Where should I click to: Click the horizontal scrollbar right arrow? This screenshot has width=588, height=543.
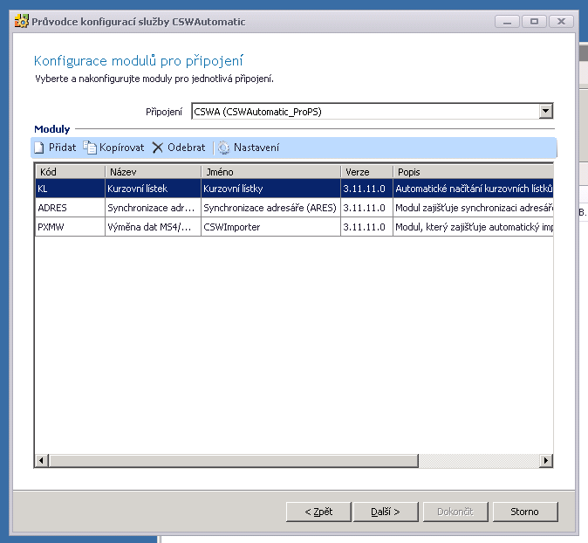click(x=546, y=460)
